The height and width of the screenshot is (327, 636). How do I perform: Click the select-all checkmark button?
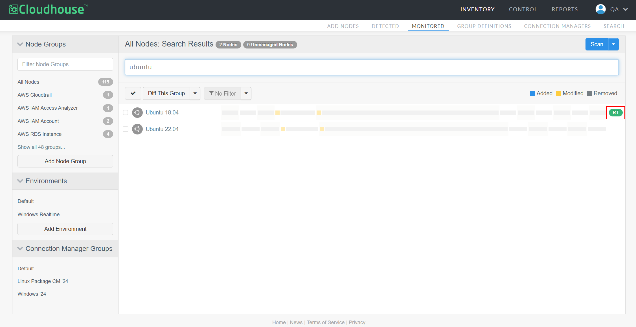pos(133,93)
